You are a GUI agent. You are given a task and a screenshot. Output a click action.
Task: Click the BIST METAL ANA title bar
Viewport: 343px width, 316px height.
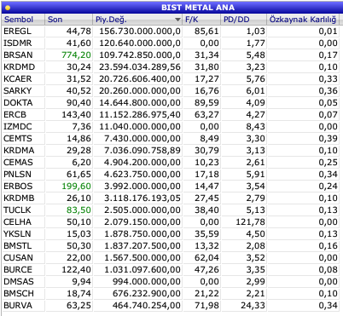click(171, 8)
